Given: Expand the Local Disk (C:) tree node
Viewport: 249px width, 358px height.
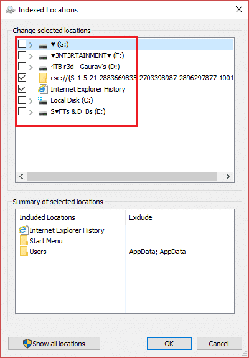Looking at the screenshot, I should tap(31, 101).
